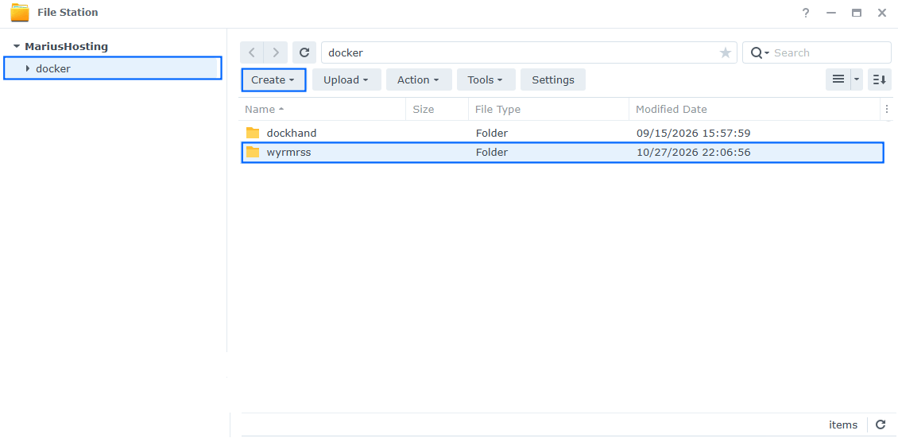Sort by the Modified Date column header
Screen dimensions: 898x438
[754, 109]
